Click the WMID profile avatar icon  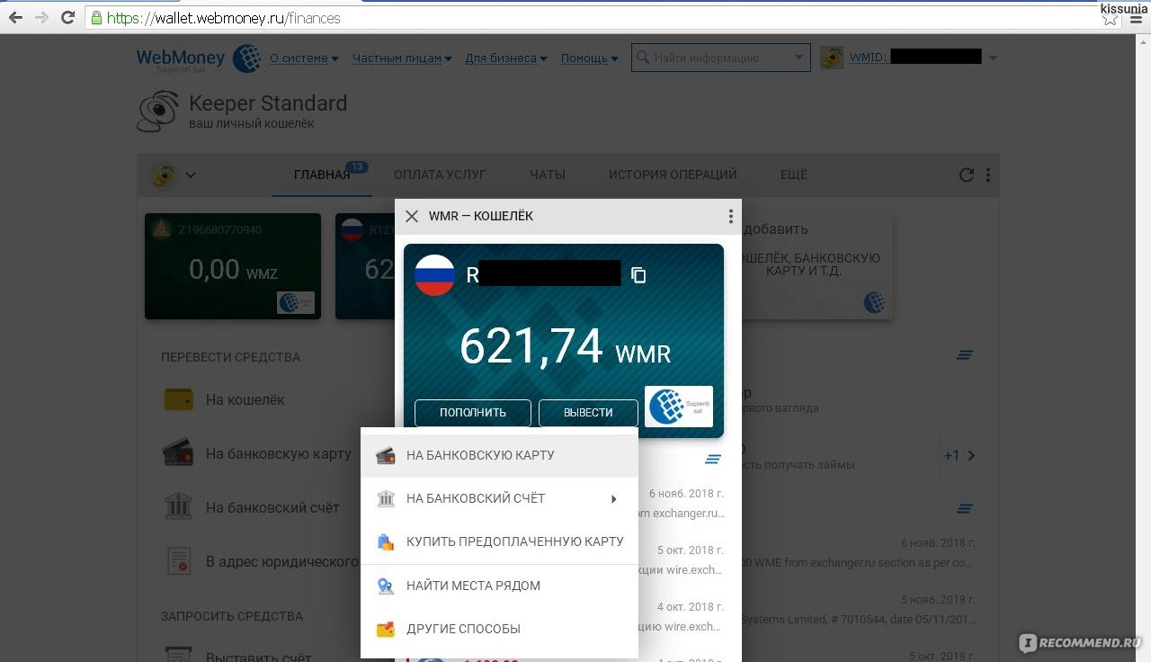[x=832, y=58]
